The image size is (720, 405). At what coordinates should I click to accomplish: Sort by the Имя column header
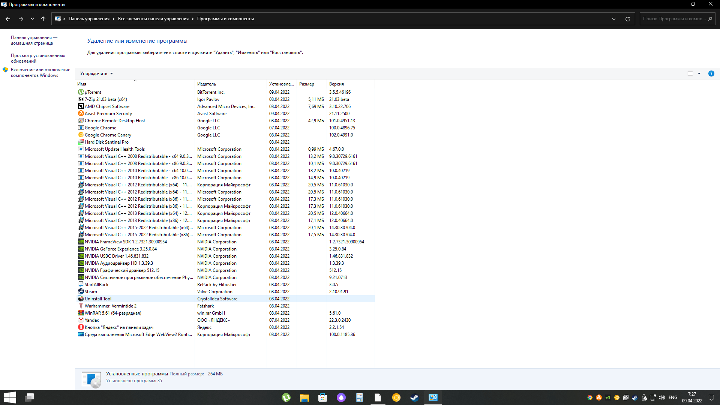pyautogui.click(x=135, y=84)
